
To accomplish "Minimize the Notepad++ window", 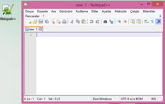I will point(142,4).
